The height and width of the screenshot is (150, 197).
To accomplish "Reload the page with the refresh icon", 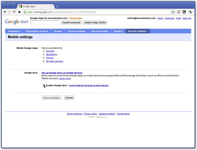I will point(14,12).
